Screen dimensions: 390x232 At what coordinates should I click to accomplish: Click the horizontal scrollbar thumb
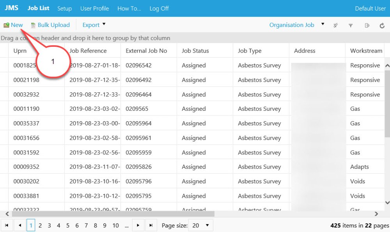113,214
